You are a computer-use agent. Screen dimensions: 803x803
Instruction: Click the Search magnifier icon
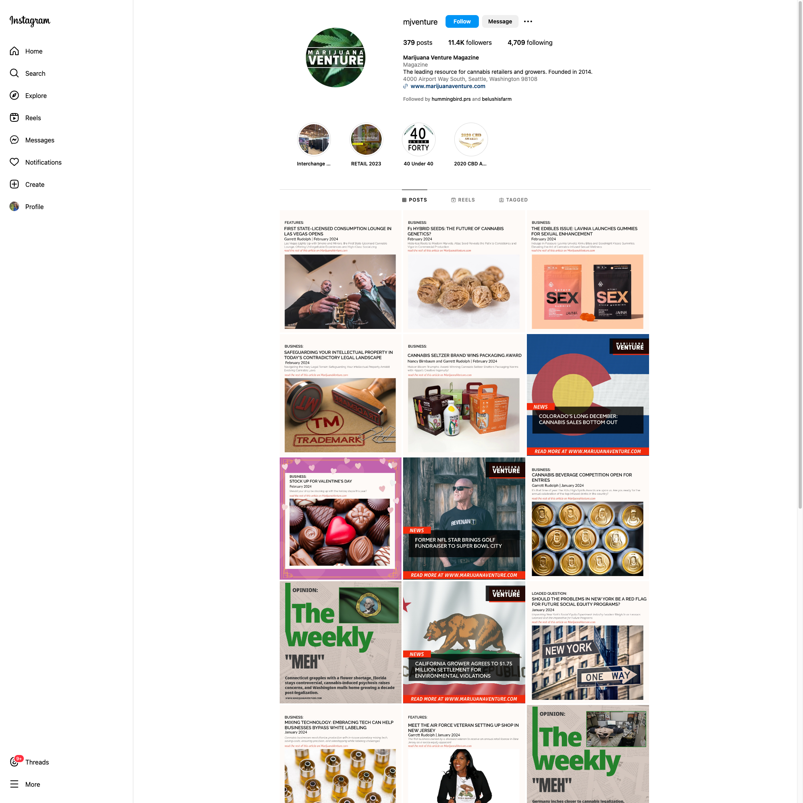click(14, 73)
